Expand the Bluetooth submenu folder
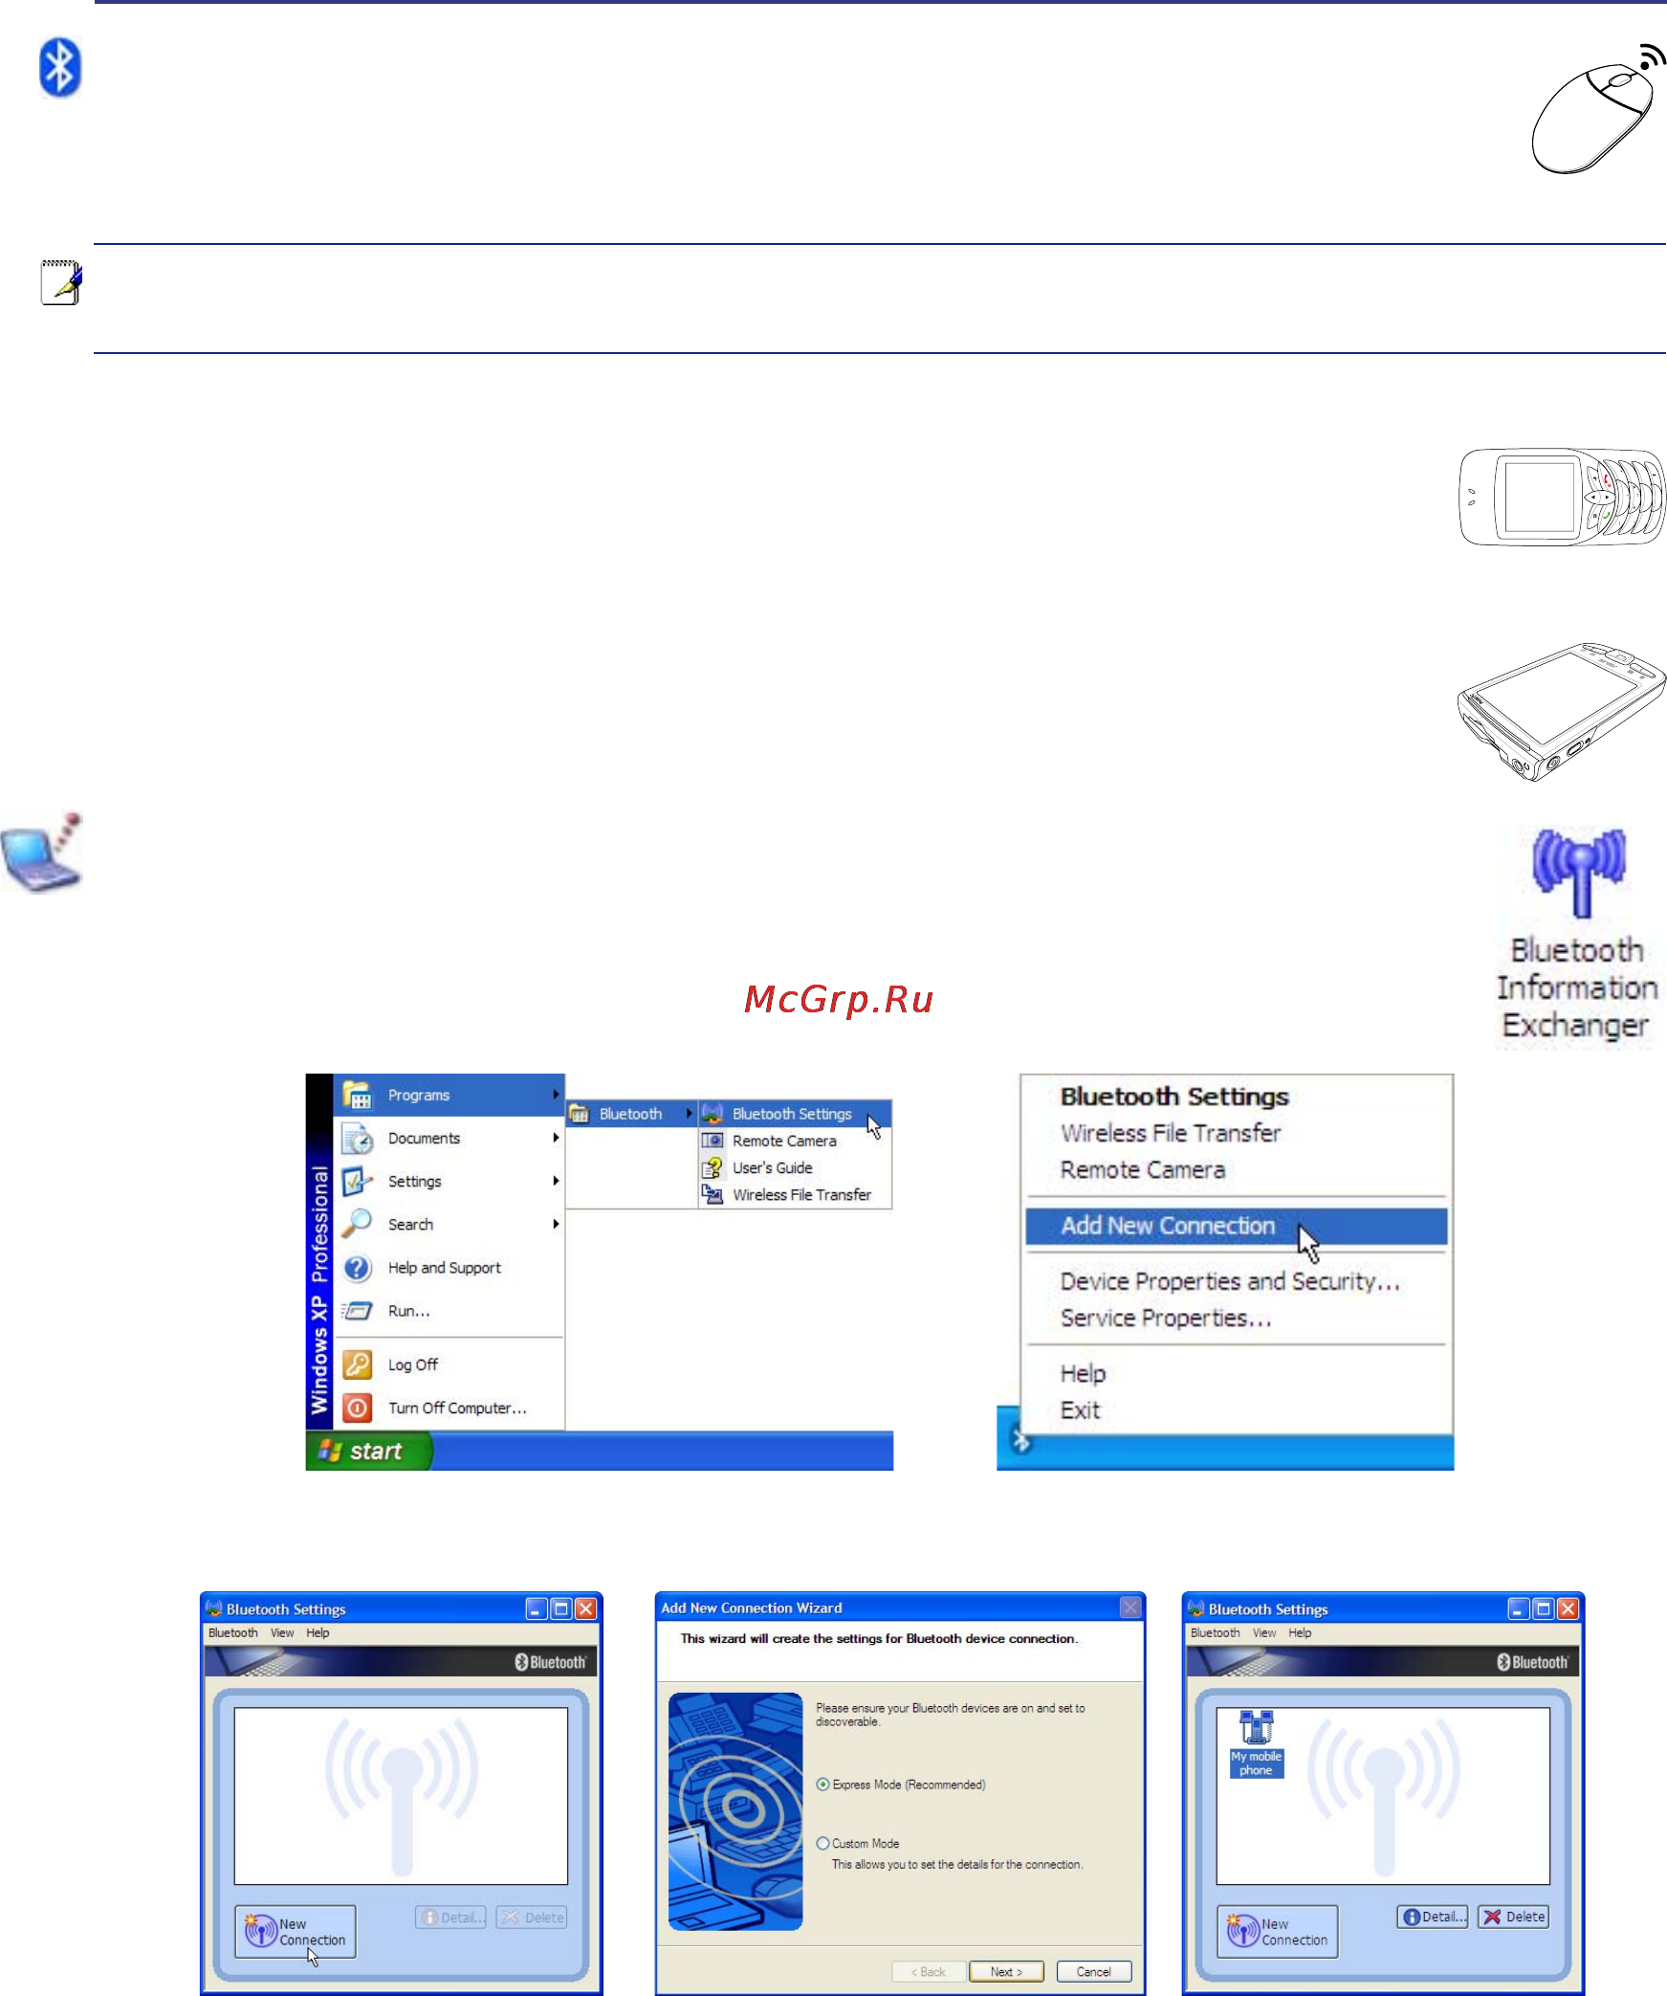Screen dimensions: 1667x1996 pyautogui.click(x=631, y=1114)
